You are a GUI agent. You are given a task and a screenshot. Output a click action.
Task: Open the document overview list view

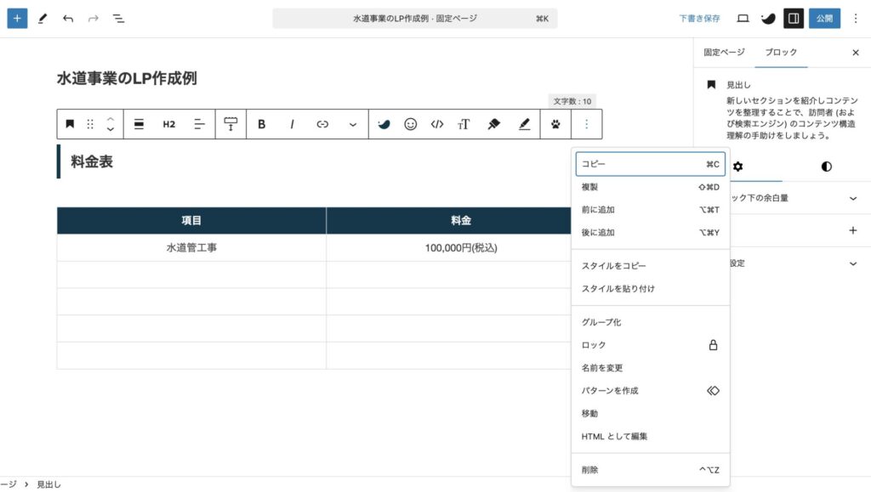pyautogui.click(x=118, y=19)
